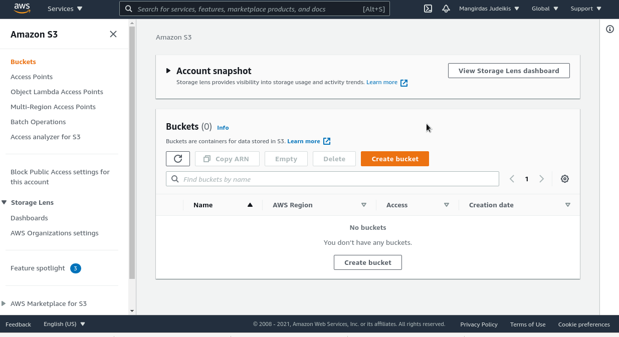
Task: Expand the Account snapshot section
Action: (x=168, y=71)
